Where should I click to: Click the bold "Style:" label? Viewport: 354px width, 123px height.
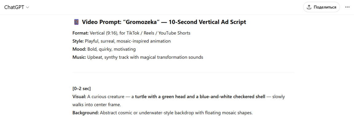point(78,41)
